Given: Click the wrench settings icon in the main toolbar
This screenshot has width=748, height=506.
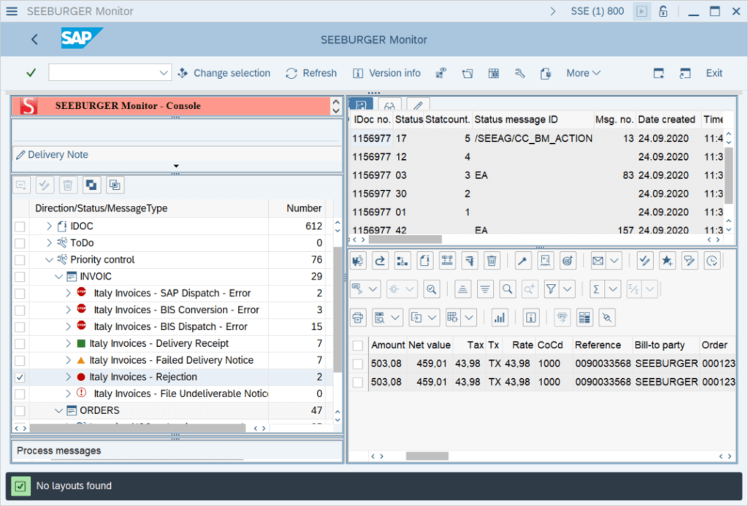Looking at the screenshot, I should (519, 73).
